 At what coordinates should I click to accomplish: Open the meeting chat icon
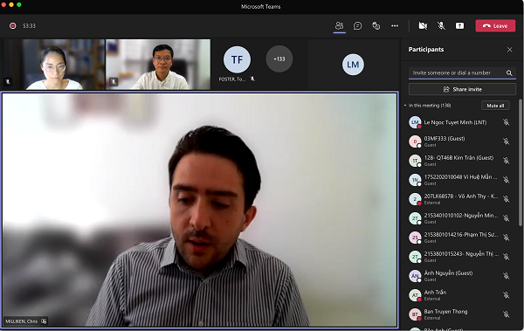pyautogui.click(x=357, y=25)
